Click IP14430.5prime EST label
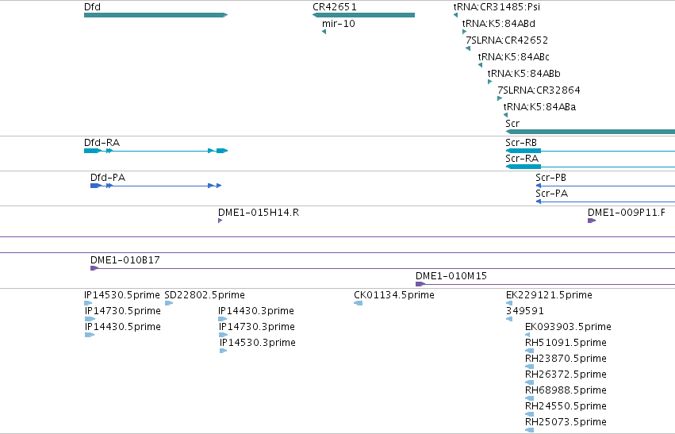 tap(123, 327)
